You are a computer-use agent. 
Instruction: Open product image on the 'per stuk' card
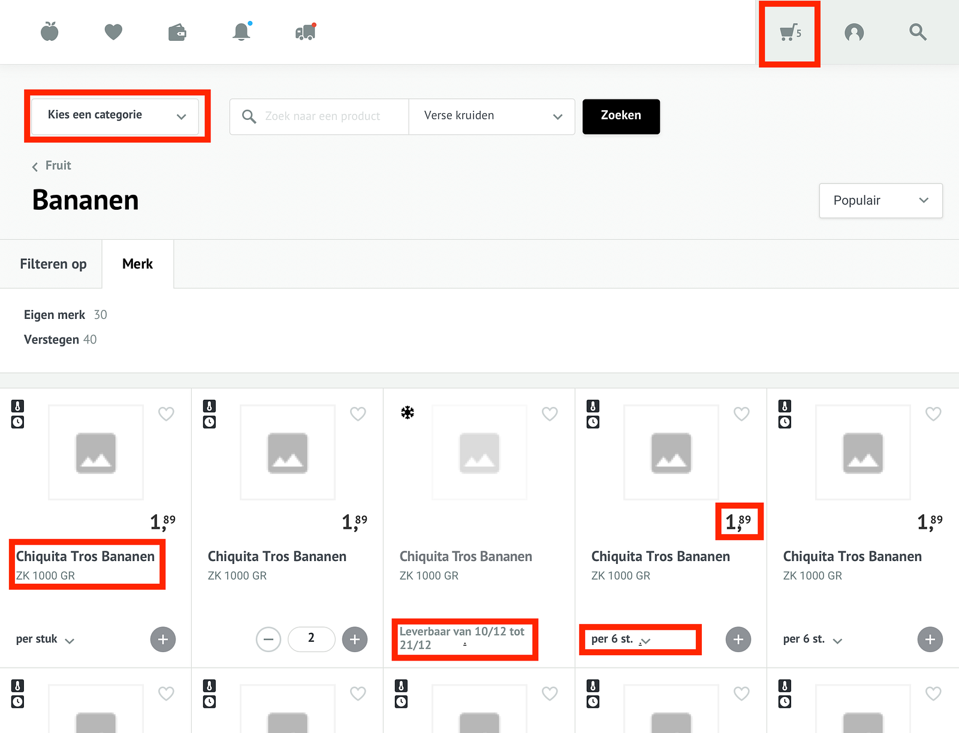pyautogui.click(x=96, y=453)
